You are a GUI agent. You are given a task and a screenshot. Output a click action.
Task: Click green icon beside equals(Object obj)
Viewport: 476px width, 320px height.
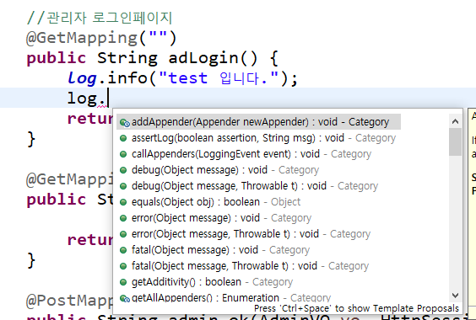(x=123, y=202)
